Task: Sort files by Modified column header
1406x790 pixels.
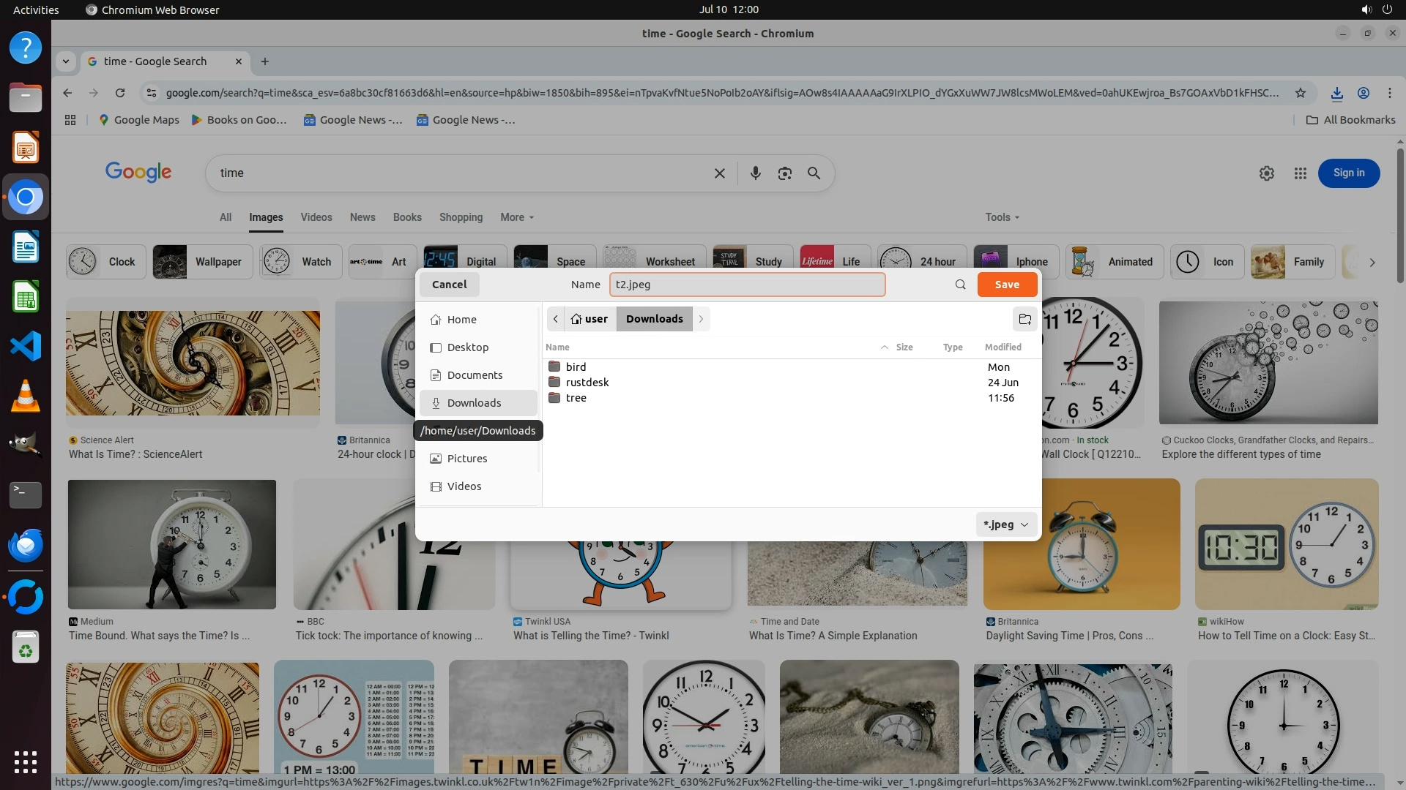Action: tap(1003, 347)
